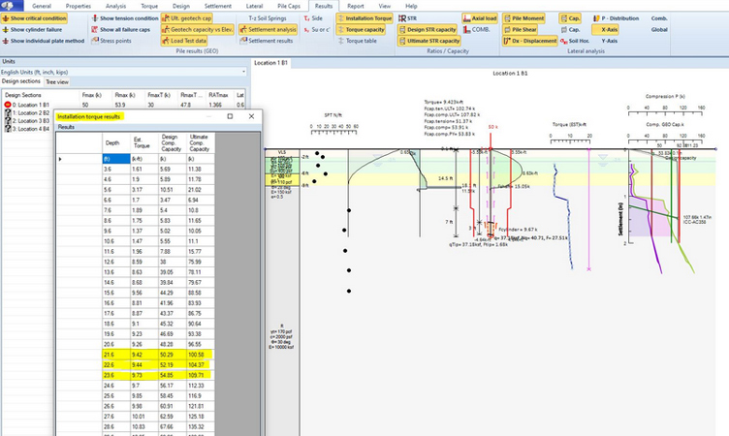Switch to the Tree view tab

pos(57,81)
